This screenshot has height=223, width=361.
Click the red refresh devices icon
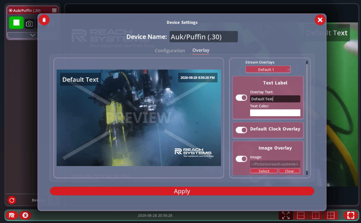point(12,200)
